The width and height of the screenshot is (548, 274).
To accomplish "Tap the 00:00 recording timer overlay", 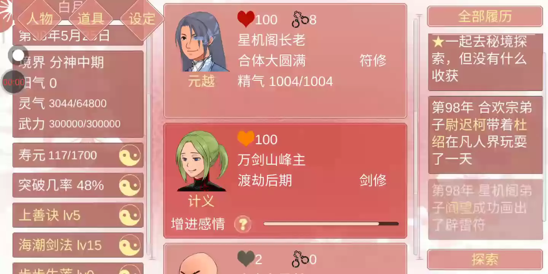I will tap(14, 82).
